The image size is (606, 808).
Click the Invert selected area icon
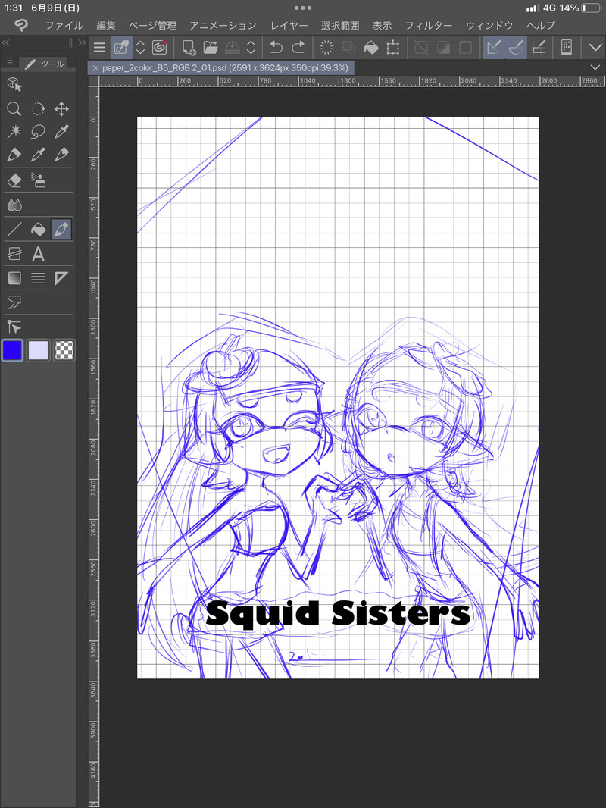click(443, 48)
